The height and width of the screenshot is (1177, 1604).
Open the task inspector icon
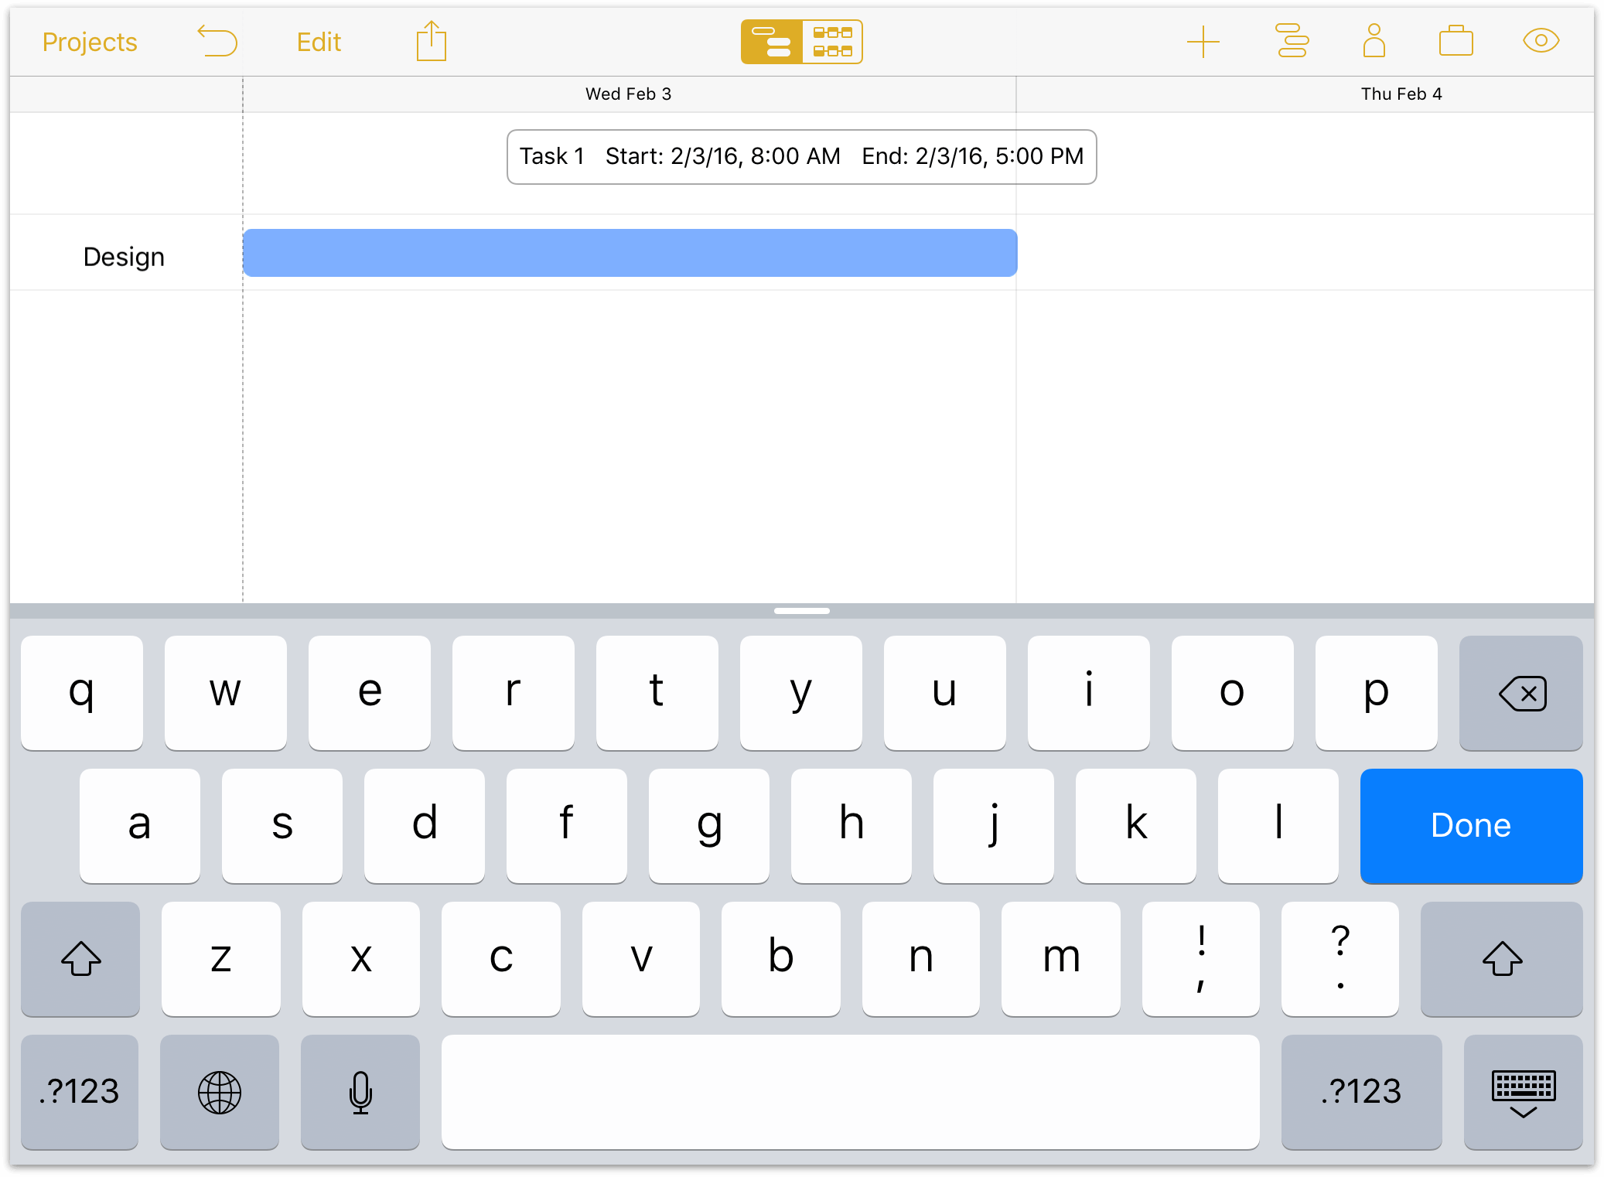[1292, 41]
